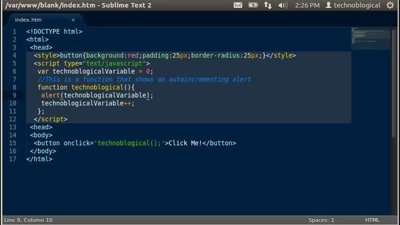Click line number 1 in gutter
The image size is (400, 225).
pyautogui.click(x=14, y=32)
